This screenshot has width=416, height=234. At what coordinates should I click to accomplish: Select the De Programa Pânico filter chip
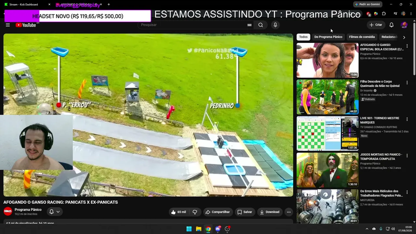328,37
